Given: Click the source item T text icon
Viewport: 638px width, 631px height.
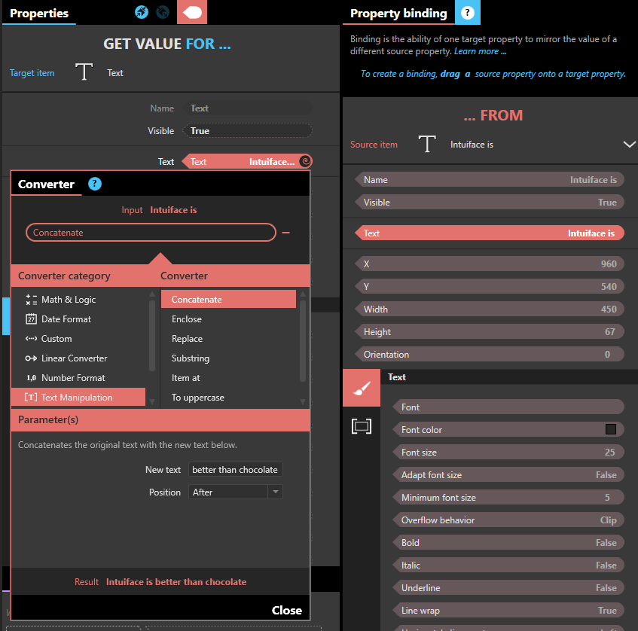Looking at the screenshot, I should 427,144.
